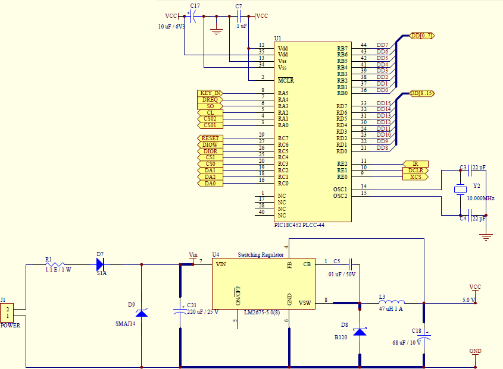Image resolution: width=503 pixels, height=369 pixels.
Task: Select the DIOW port label
Action: 210,145
